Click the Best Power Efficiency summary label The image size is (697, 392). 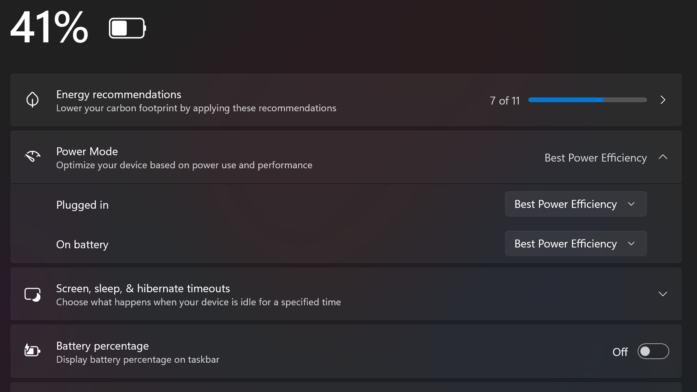pos(596,158)
